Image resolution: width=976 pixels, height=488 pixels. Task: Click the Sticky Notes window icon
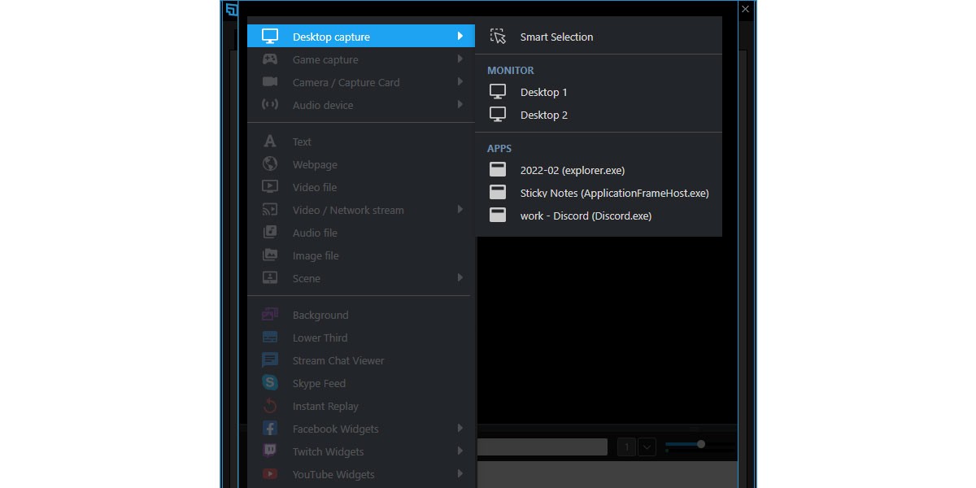tap(498, 193)
